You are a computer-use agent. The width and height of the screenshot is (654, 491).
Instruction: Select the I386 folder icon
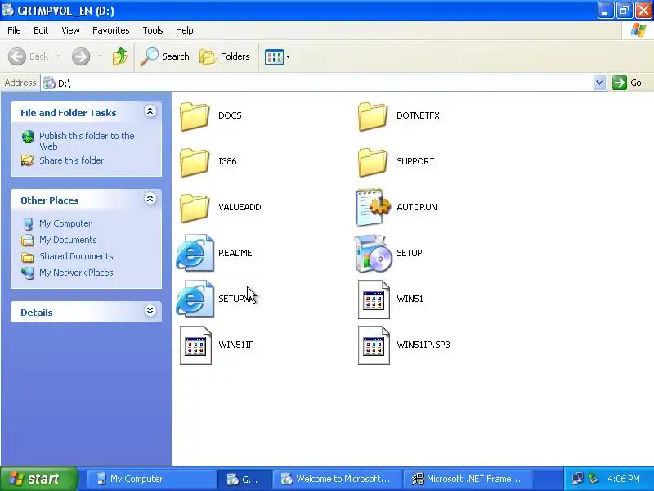(x=195, y=162)
